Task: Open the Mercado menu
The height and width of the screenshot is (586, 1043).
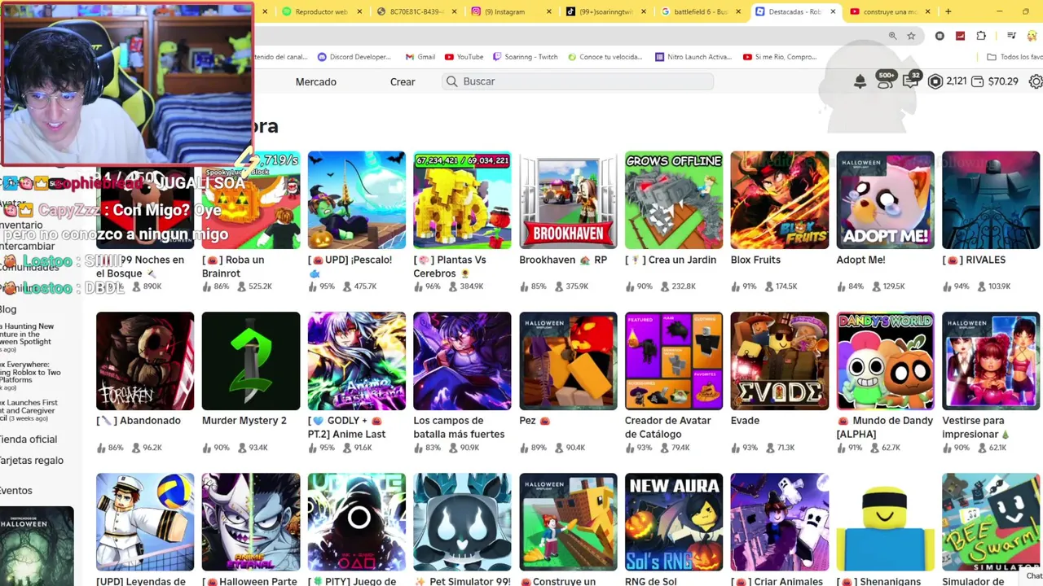Action: pyautogui.click(x=316, y=81)
